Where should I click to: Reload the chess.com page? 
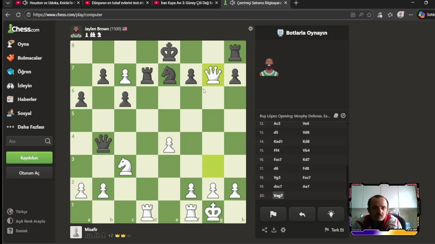[18, 15]
